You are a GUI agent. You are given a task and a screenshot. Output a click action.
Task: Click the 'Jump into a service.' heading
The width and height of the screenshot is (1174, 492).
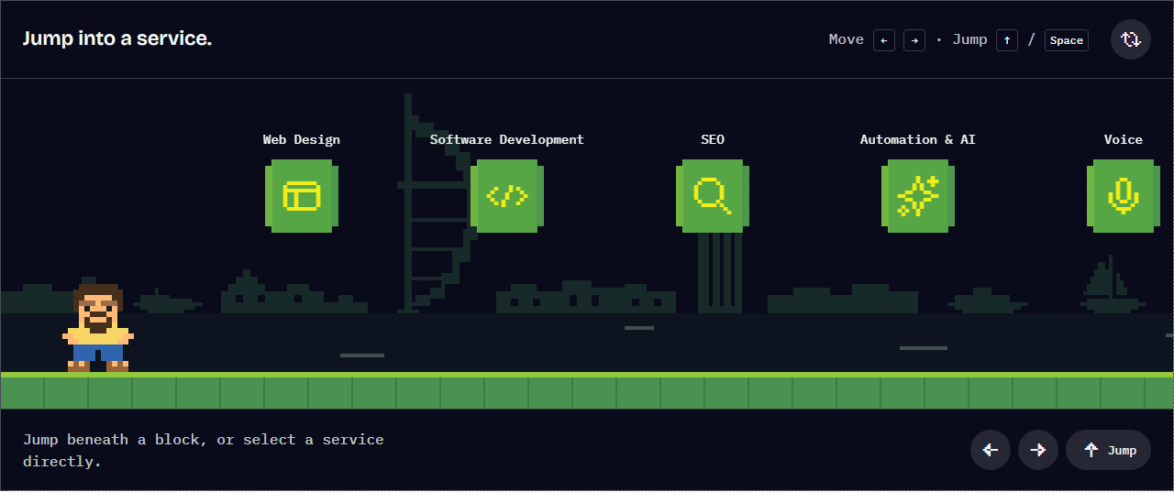(x=117, y=38)
